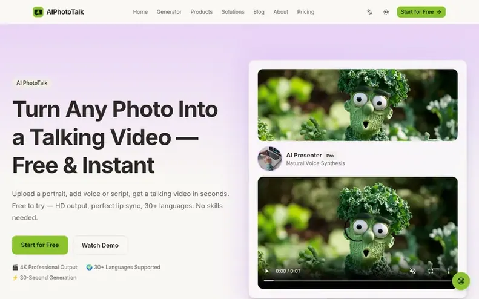Click the 4K Professional Output text
This screenshot has height=299, width=479.
(48, 268)
